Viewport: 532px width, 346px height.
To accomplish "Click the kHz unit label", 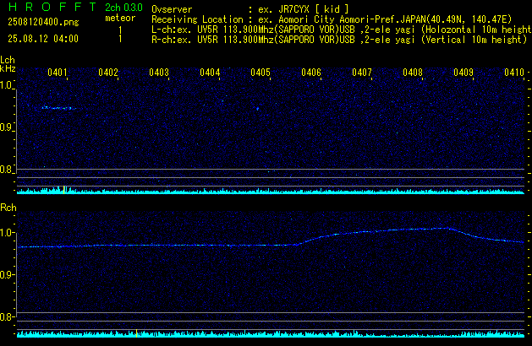I will [8, 68].
